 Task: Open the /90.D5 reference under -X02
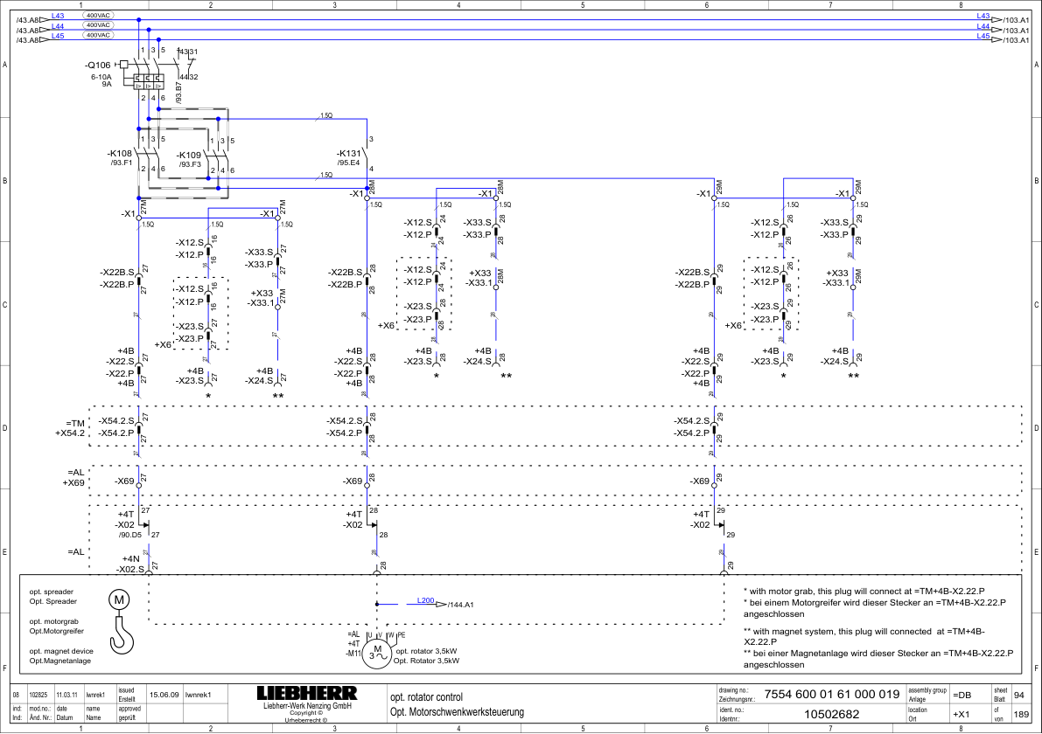tap(130, 534)
